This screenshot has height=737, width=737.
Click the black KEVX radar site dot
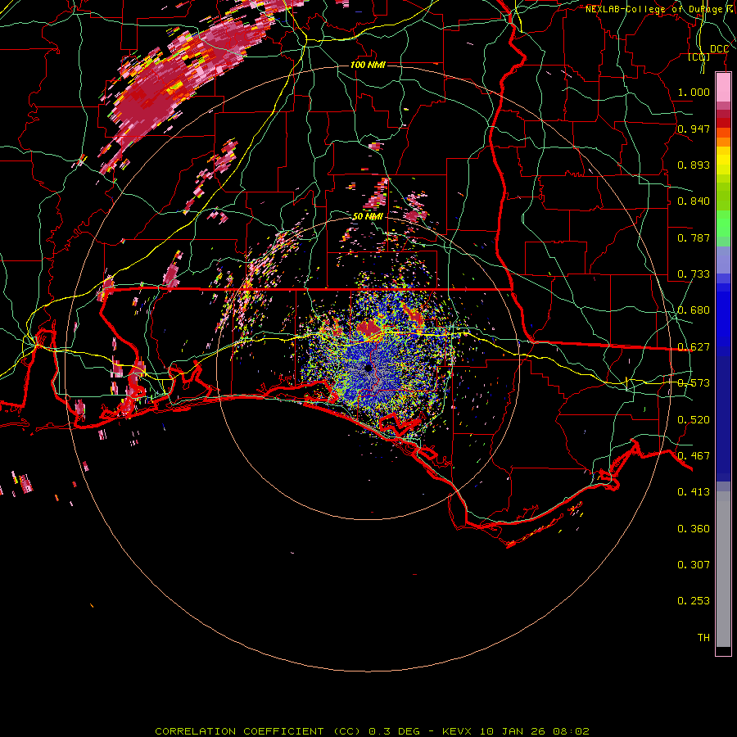pos(368,368)
